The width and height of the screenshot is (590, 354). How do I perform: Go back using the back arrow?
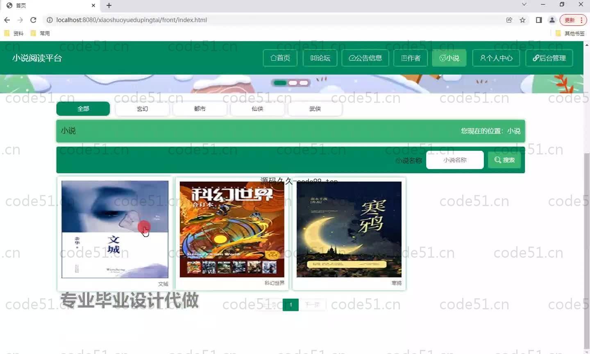7,20
